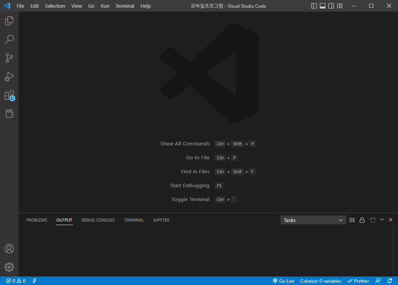Toggle primary side bar layout icon
The image size is (398, 285).
[x=314, y=6]
